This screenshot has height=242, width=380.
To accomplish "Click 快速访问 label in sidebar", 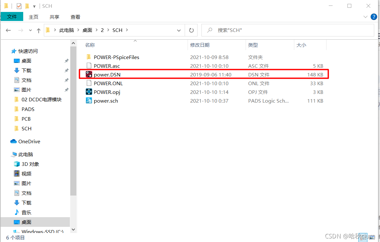I will click(x=28, y=51).
